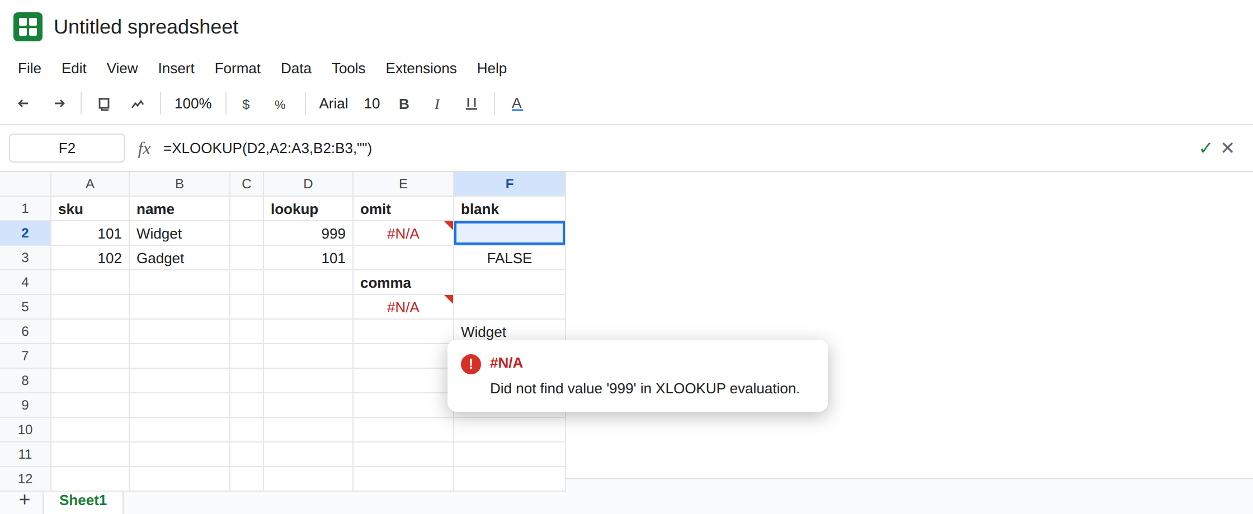Select the FALSE cell in column F

510,258
